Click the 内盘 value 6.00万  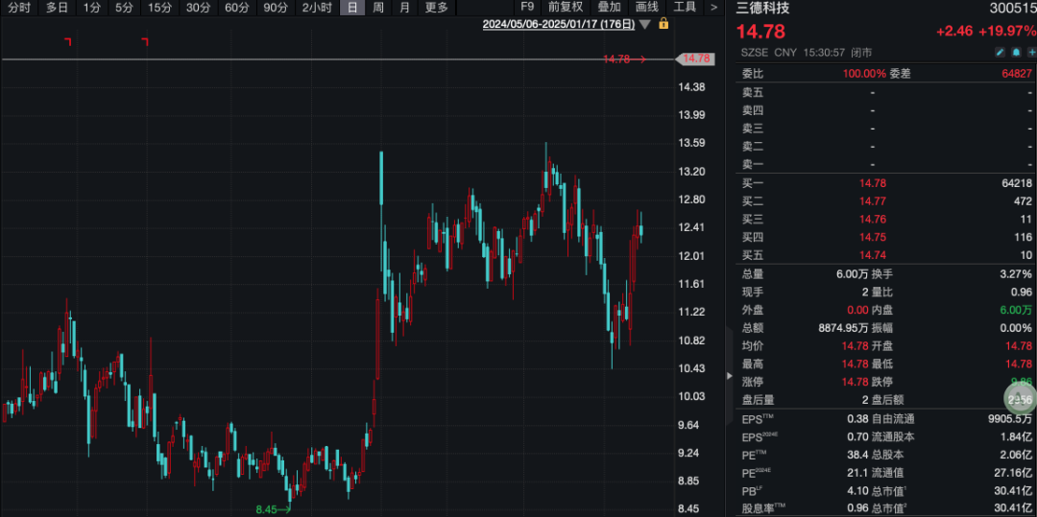tap(1017, 310)
